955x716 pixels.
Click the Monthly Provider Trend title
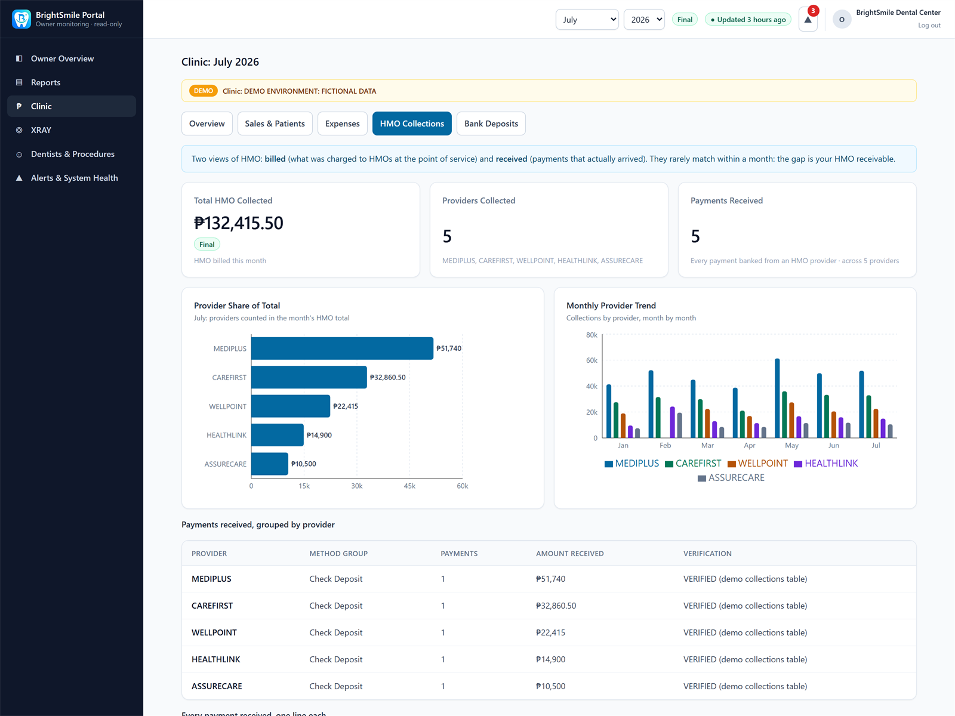click(x=611, y=305)
